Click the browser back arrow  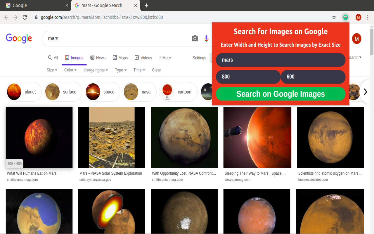tap(6, 17)
